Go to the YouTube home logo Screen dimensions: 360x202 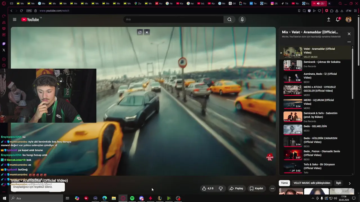[30, 19]
